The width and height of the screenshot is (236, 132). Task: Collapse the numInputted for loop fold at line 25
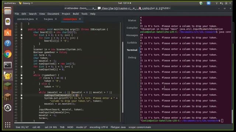tap(21, 67)
